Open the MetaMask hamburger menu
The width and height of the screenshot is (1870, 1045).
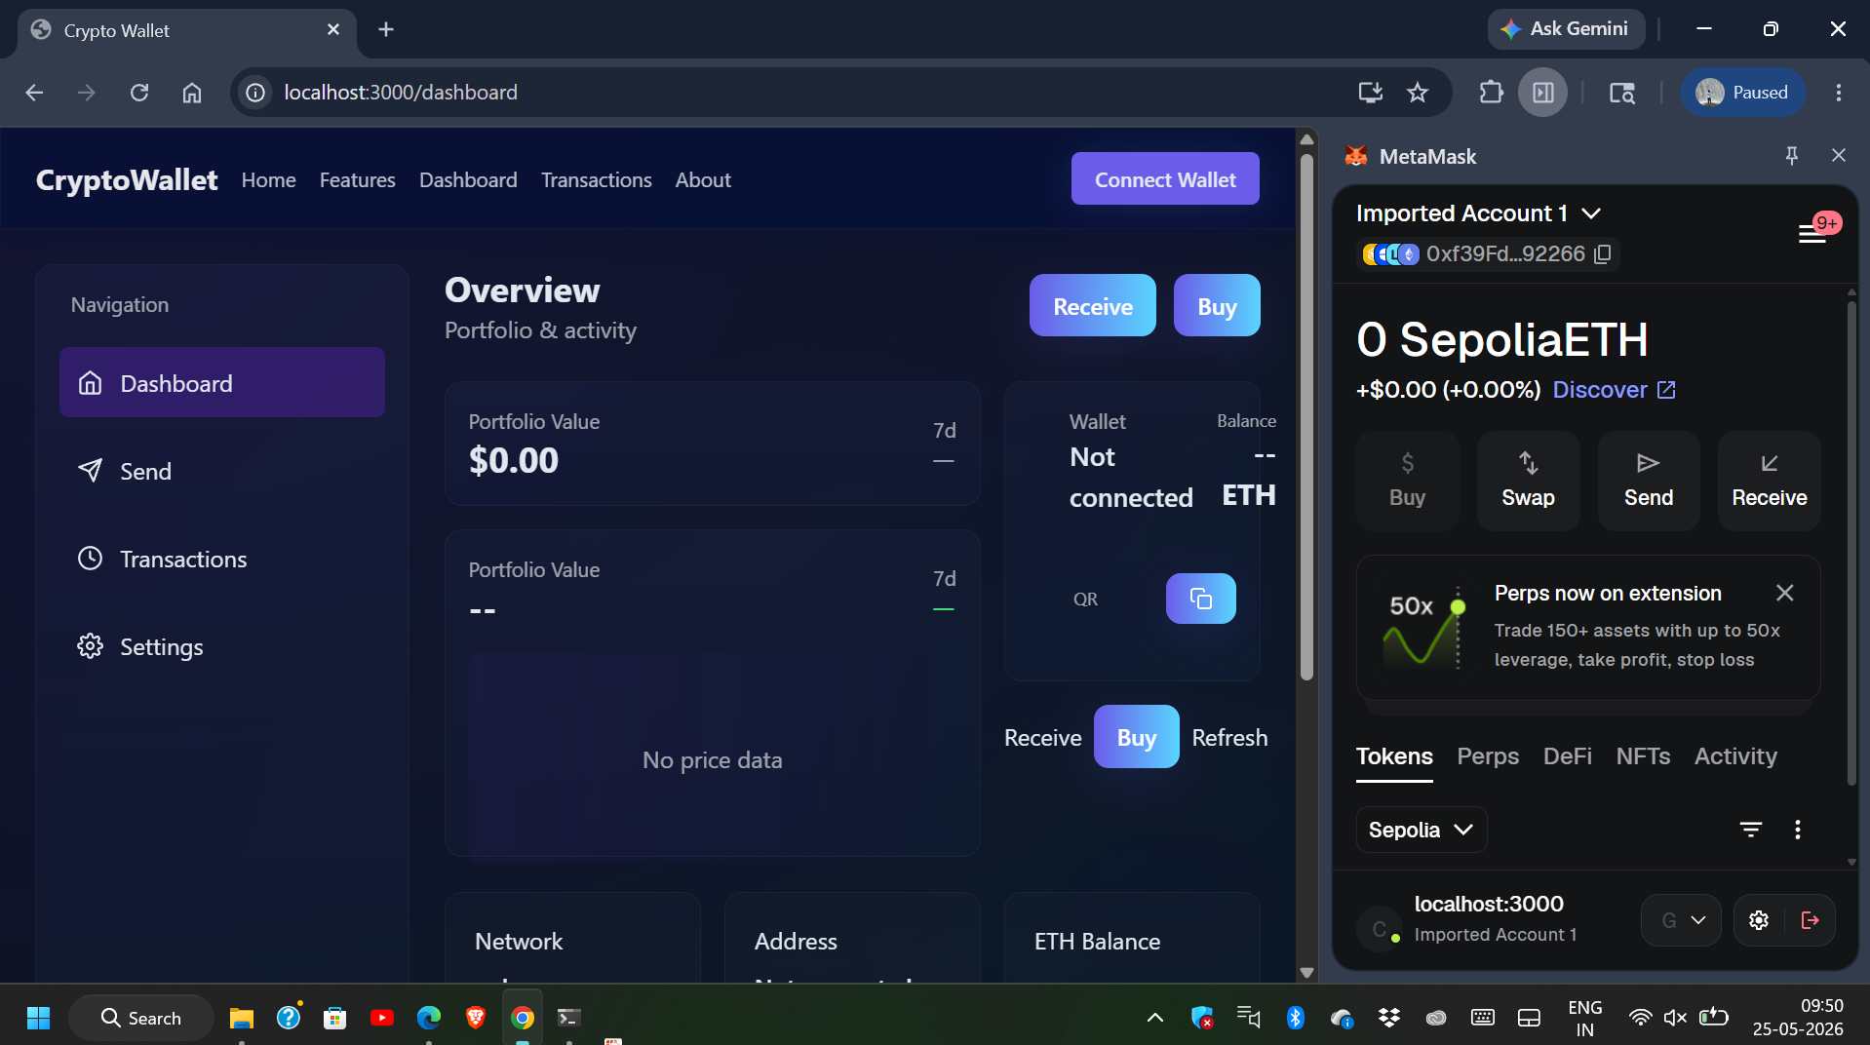click(1812, 234)
